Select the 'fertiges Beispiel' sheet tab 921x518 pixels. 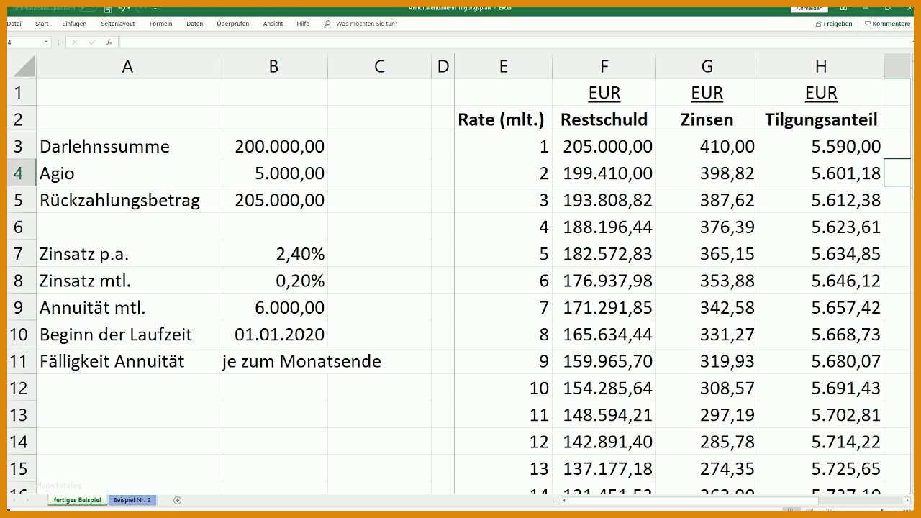77,500
